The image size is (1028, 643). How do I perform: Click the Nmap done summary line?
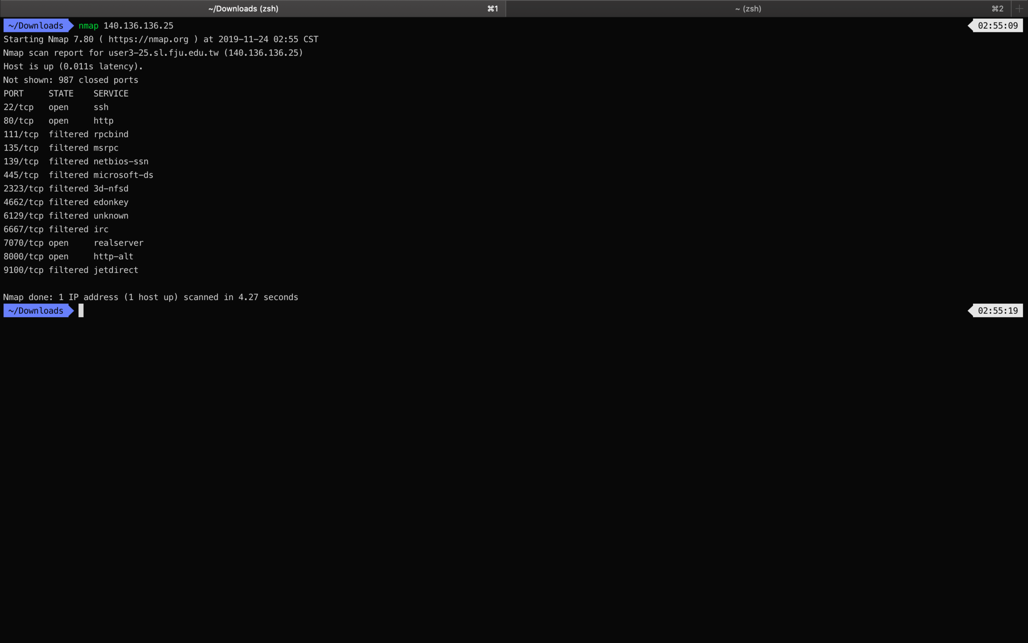pos(150,297)
